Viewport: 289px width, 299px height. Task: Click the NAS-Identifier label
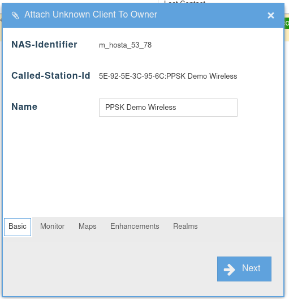pos(44,44)
